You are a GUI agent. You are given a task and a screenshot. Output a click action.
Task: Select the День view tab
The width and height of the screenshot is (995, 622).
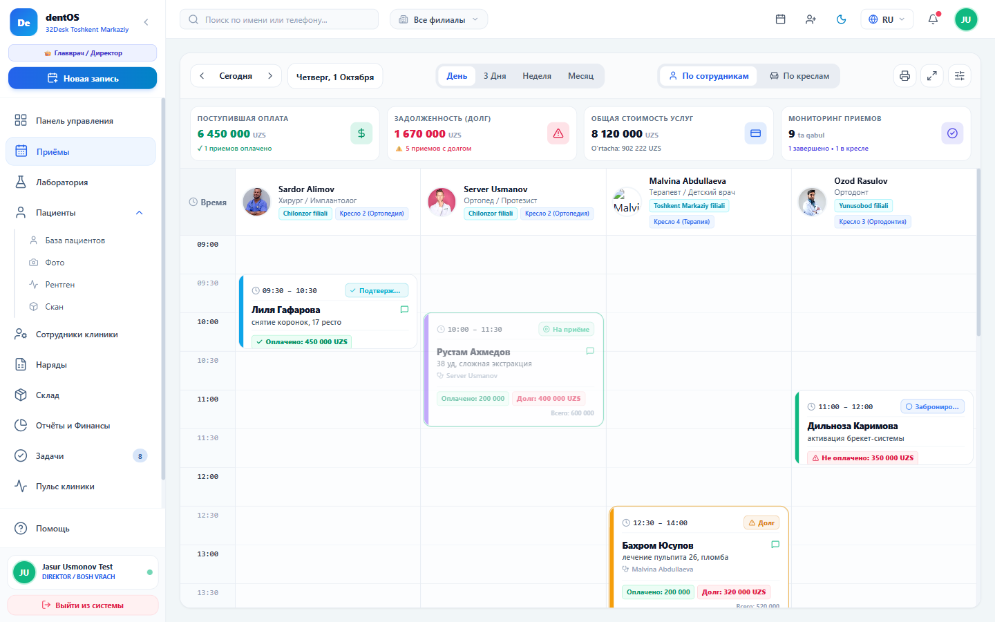pos(457,76)
